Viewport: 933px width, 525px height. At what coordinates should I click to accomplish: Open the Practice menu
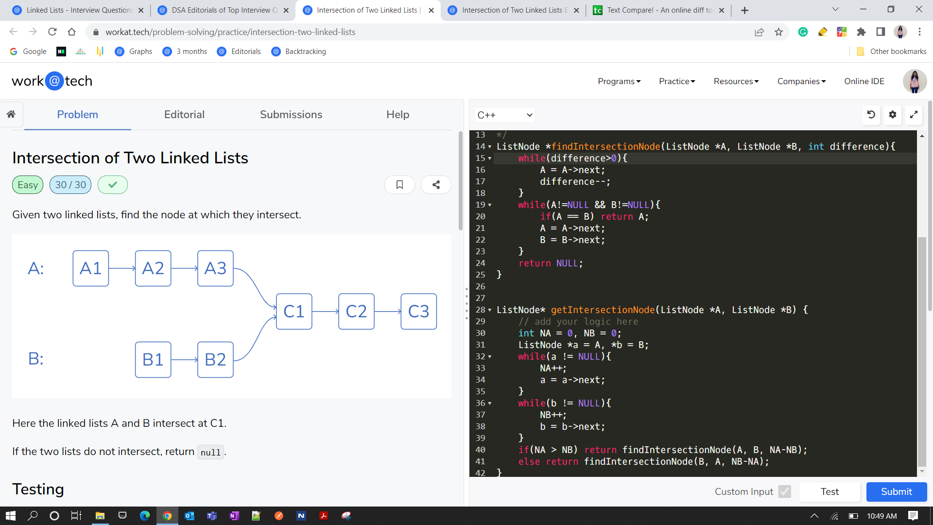[677, 81]
